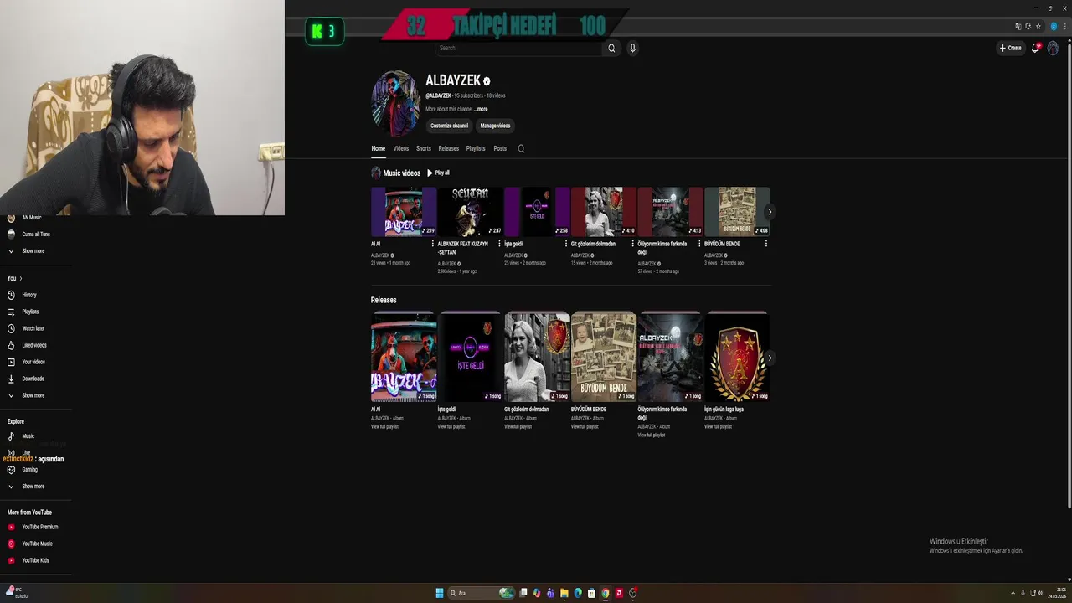Open YouTube Kids in the sidebar
Image resolution: width=1072 pixels, height=603 pixels.
click(35, 560)
